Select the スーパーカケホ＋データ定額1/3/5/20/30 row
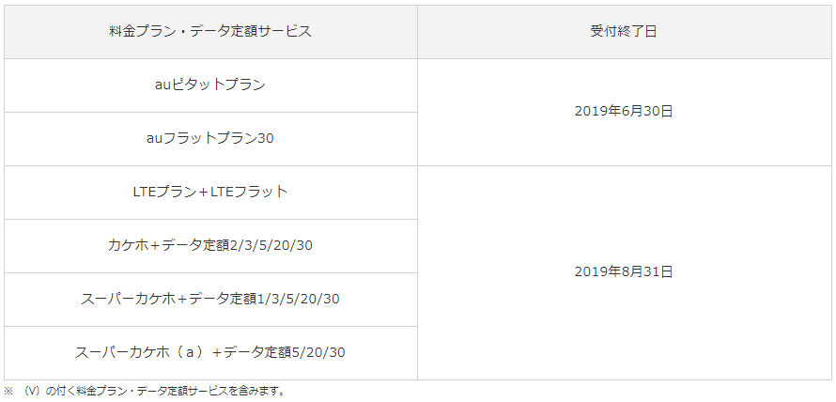The width and height of the screenshot is (836, 402). 210,299
